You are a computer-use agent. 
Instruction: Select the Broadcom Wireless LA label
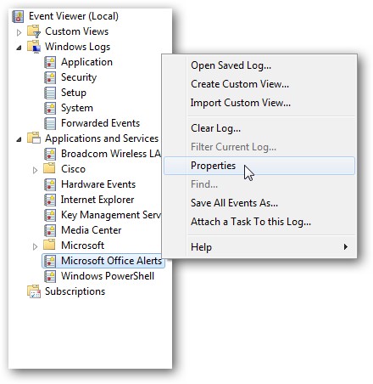click(111, 154)
